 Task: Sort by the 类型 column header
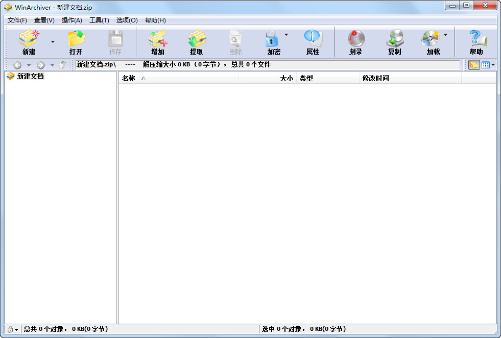[328, 78]
